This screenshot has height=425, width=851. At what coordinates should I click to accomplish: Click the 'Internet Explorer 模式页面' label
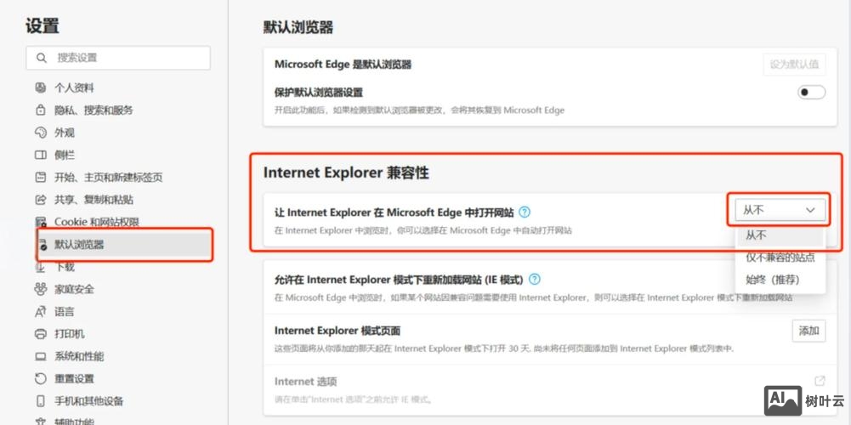click(338, 331)
